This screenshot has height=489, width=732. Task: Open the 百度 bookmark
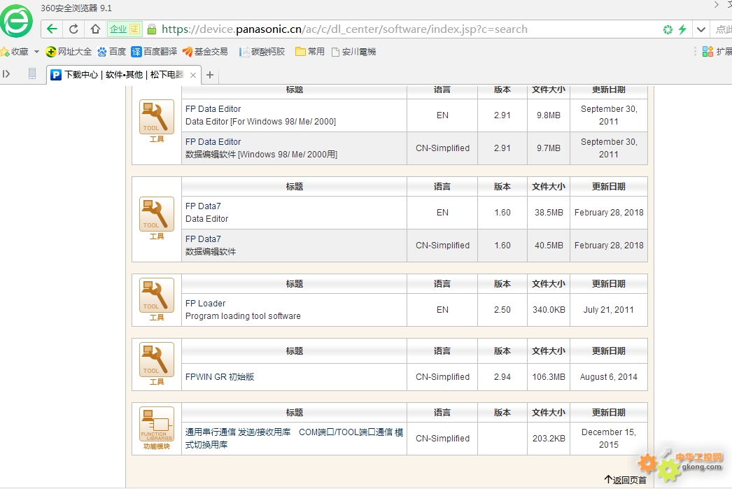(111, 51)
